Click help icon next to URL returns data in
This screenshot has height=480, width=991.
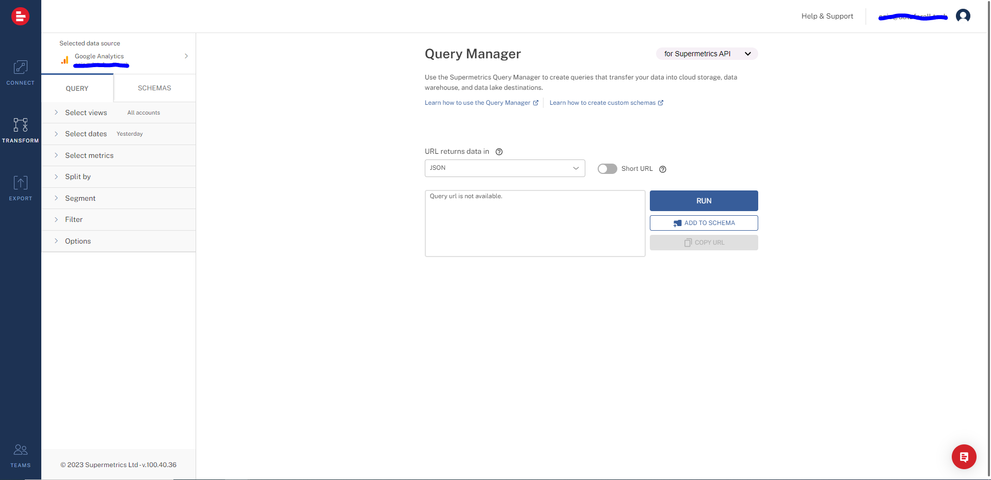click(x=499, y=152)
